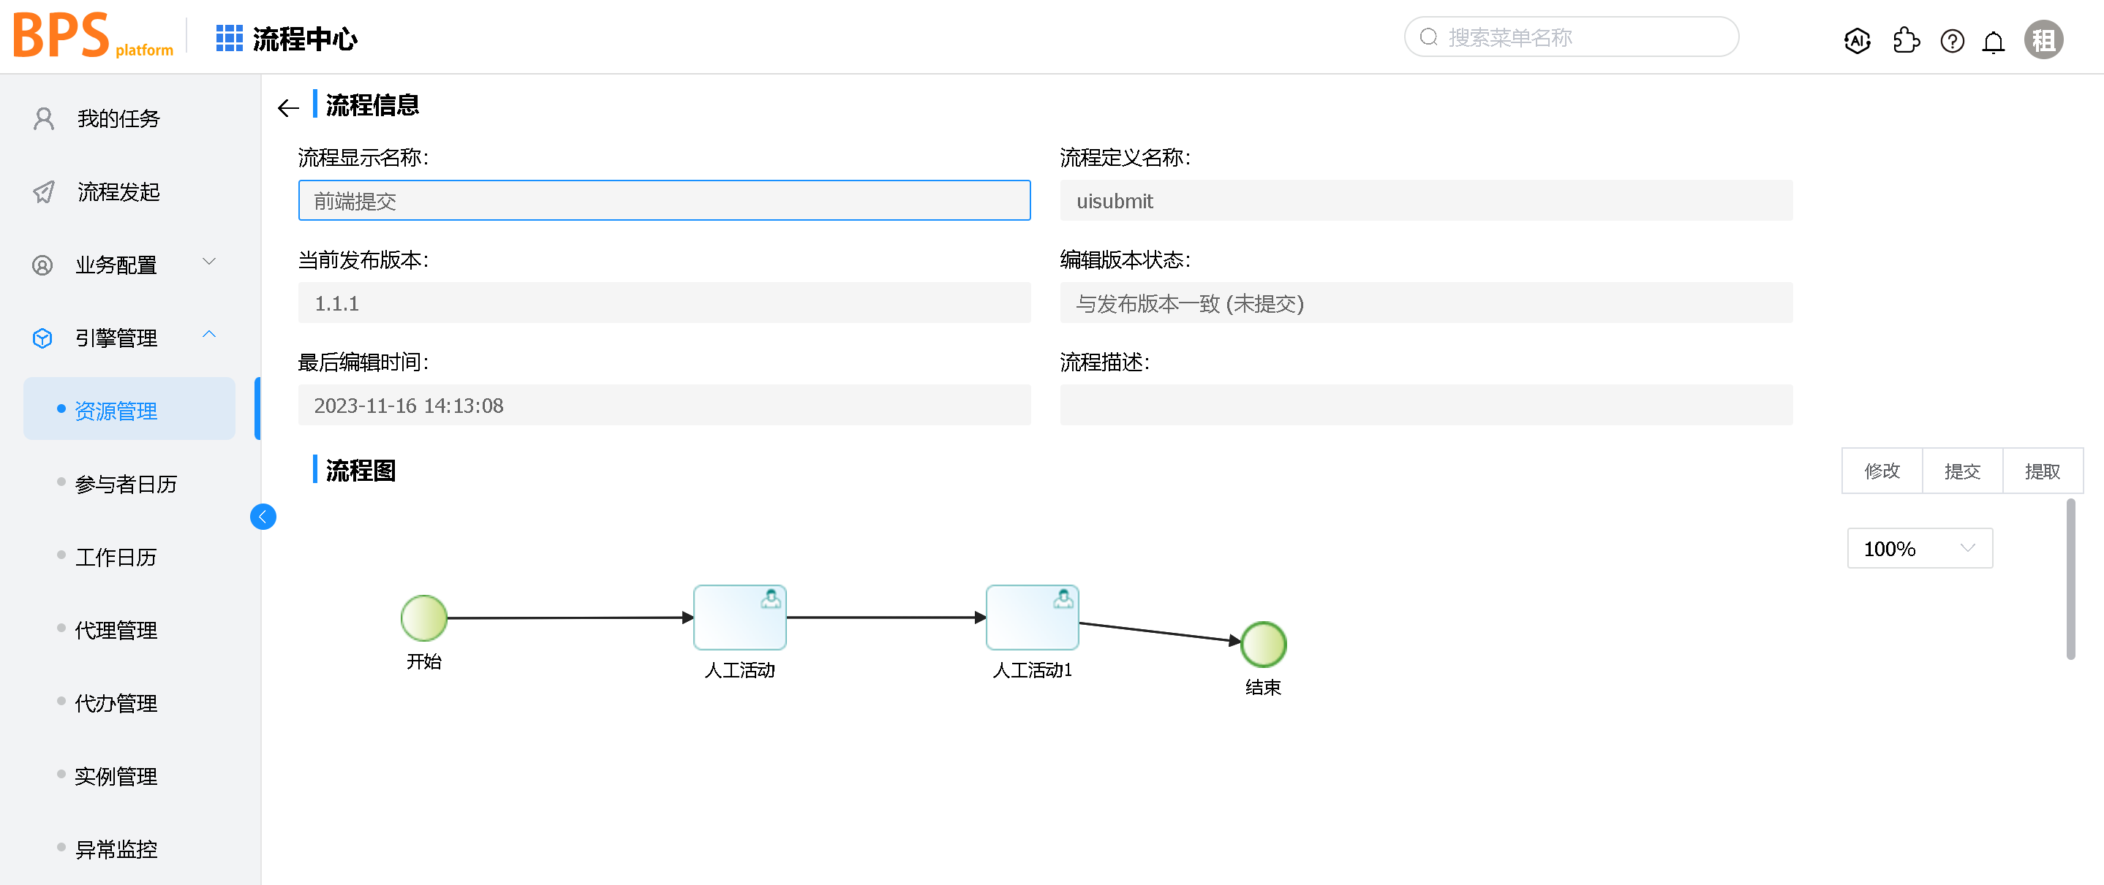This screenshot has width=2104, height=885.
Task: Click the 流程中心 app grid icon
Action: [230, 37]
